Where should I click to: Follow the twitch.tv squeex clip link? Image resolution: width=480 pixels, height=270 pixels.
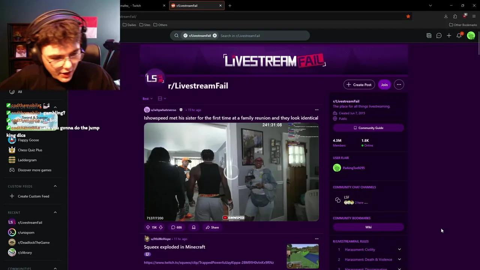(209, 262)
